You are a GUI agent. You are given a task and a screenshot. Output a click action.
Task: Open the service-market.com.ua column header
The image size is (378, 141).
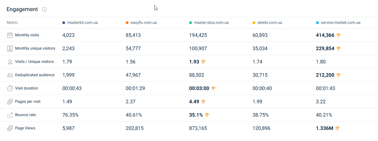click(340, 23)
